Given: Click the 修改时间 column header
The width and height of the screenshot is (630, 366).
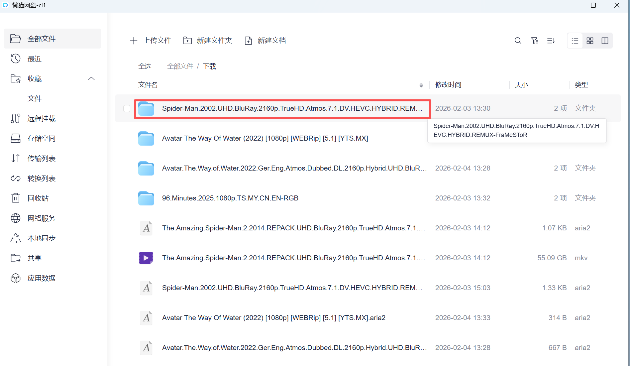Looking at the screenshot, I should pos(448,85).
